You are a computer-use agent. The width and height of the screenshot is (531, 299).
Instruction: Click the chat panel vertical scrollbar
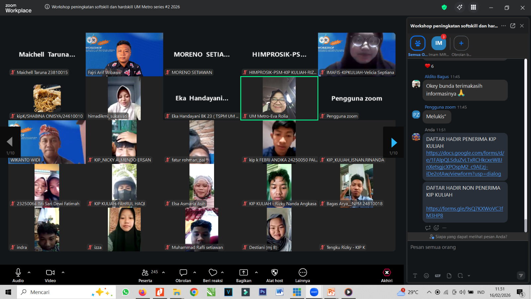point(525,146)
